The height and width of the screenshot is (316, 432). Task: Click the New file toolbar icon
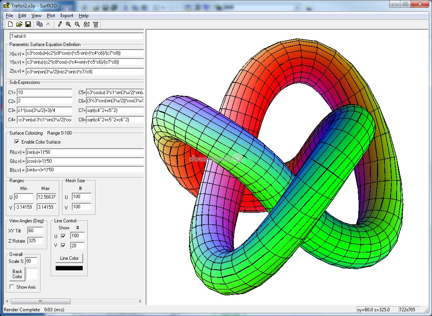coord(10,24)
